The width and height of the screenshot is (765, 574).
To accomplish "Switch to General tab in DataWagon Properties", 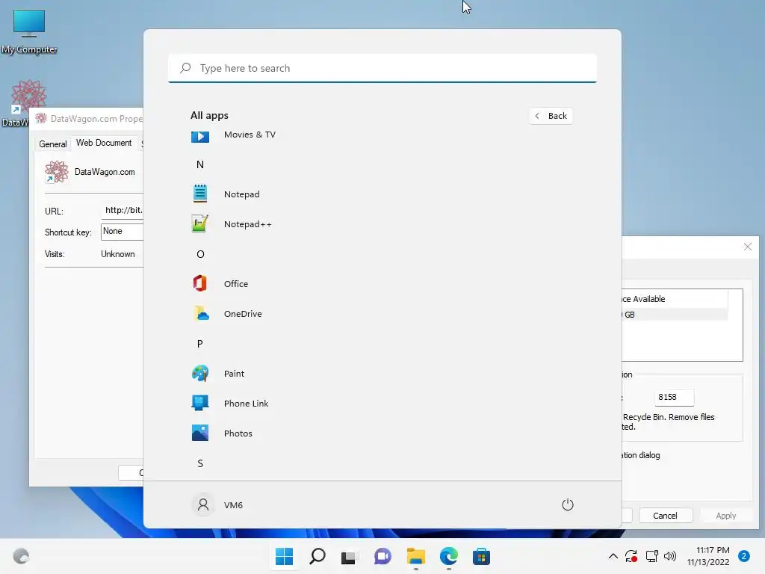I will tap(53, 144).
